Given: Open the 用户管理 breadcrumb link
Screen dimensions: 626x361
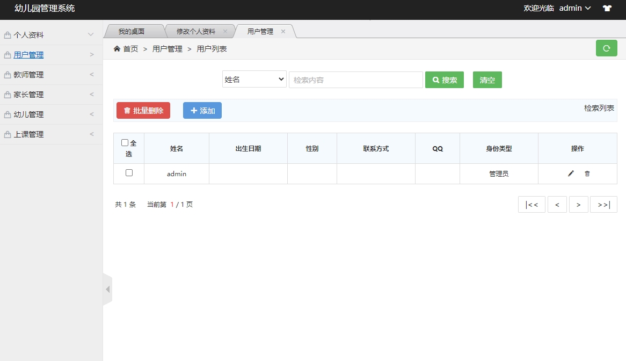Looking at the screenshot, I should tap(166, 48).
